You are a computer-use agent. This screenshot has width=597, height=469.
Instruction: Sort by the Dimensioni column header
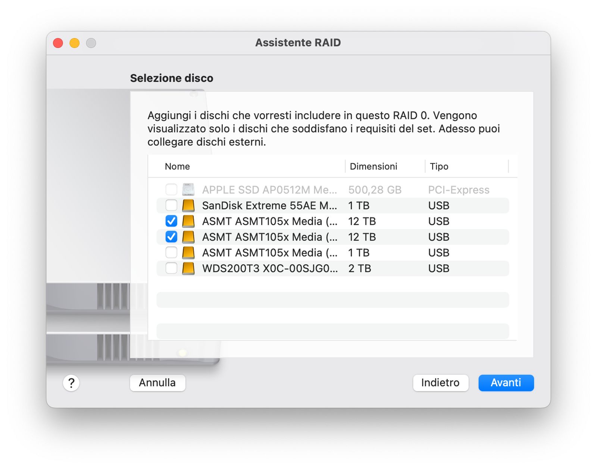tap(373, 166)
